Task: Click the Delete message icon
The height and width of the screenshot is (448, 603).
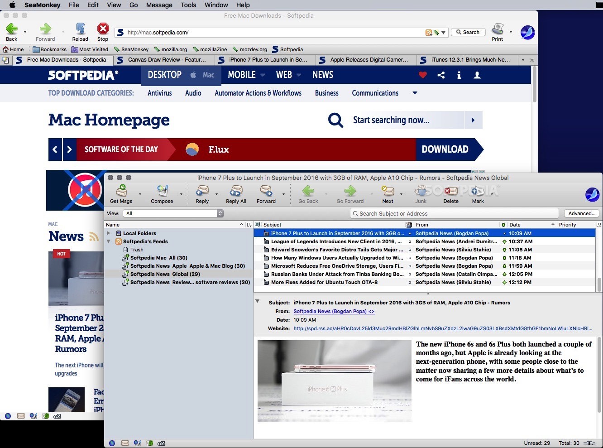Action: [x=451, y=191]
